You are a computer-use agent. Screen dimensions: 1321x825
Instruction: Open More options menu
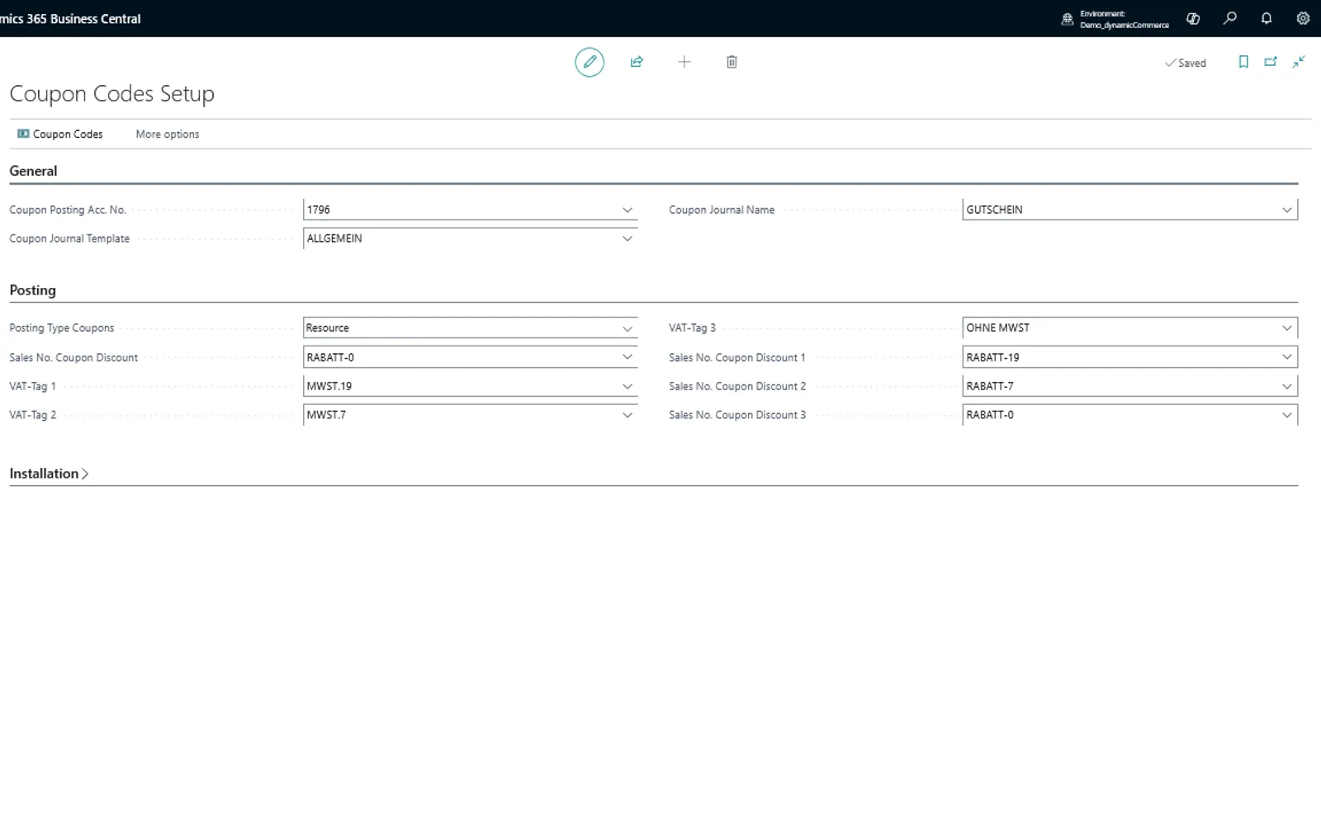click(168, 134)
